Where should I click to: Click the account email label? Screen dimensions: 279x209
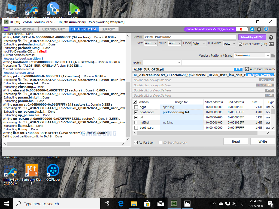pos(210,29)
